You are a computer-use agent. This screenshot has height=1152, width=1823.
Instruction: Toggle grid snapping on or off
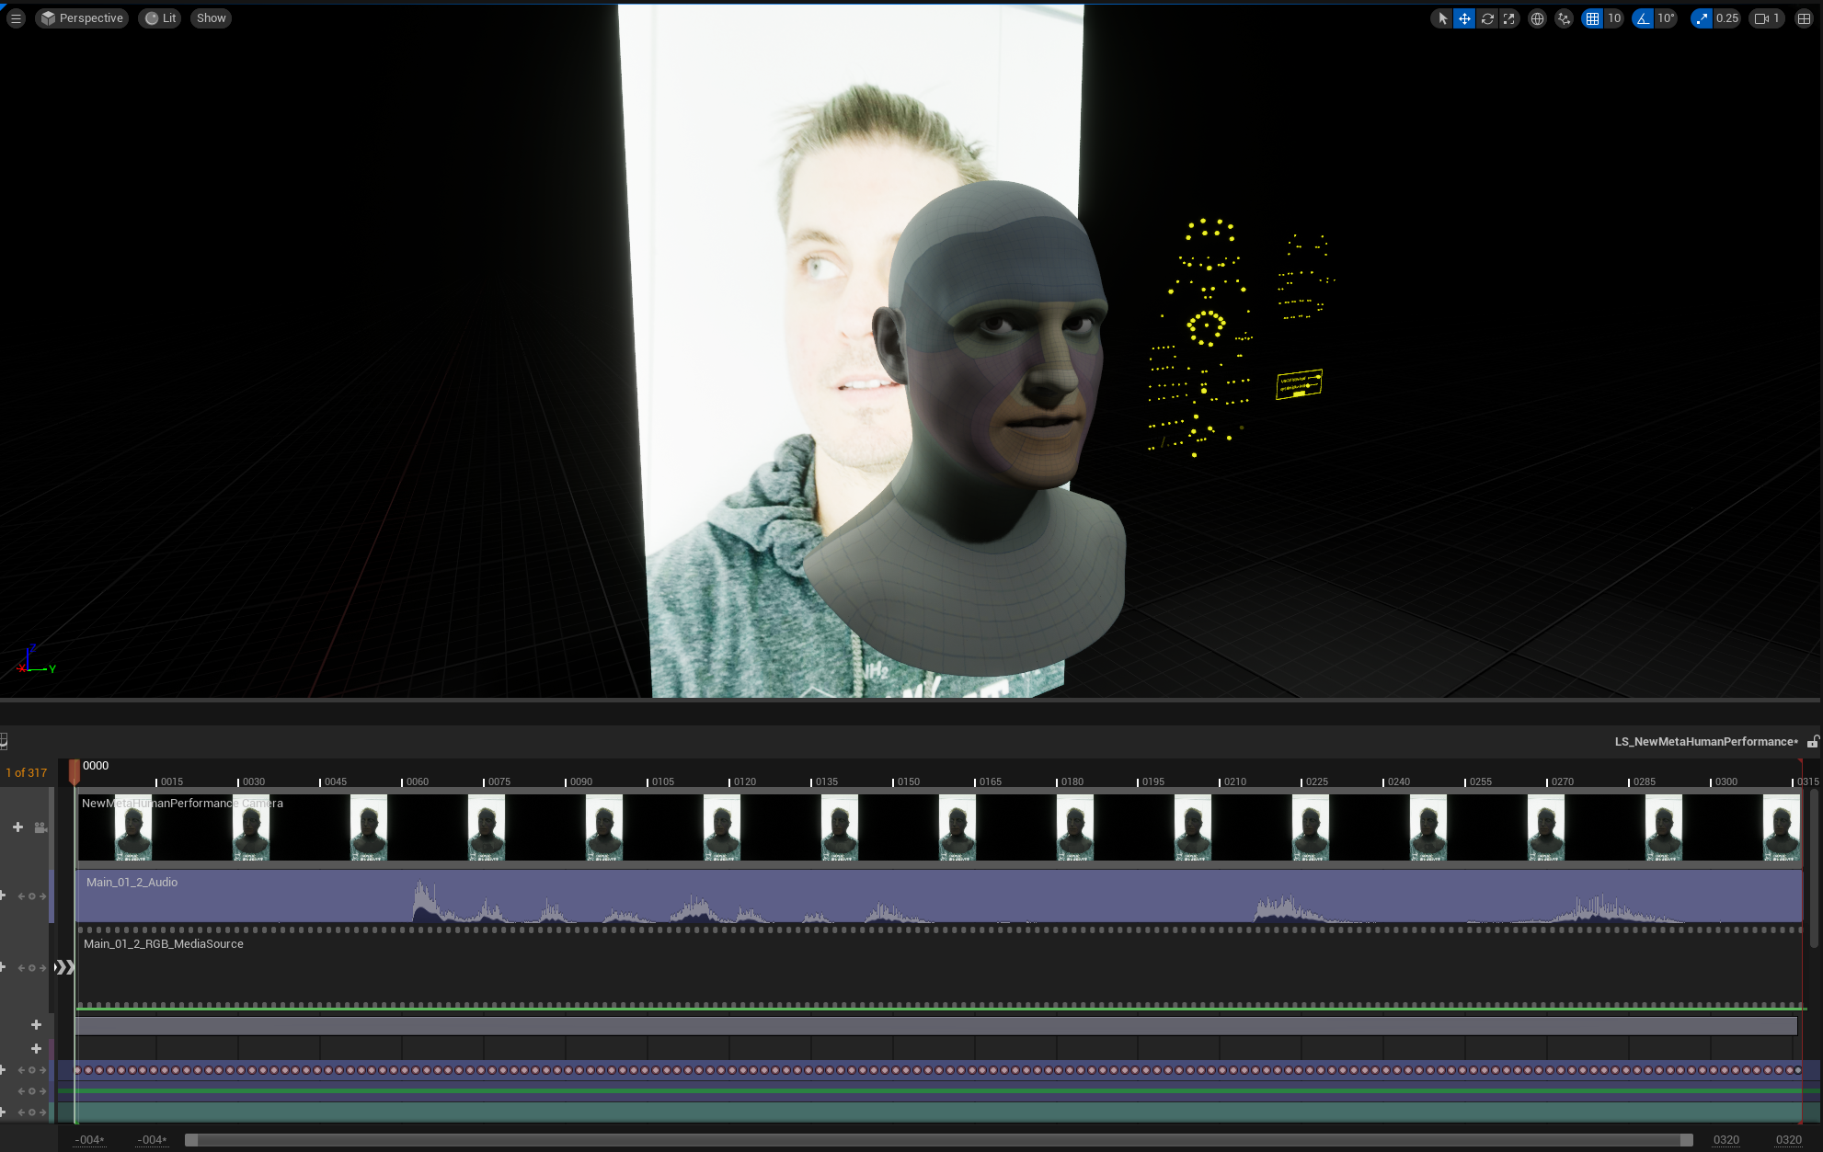click(1592, 18)
